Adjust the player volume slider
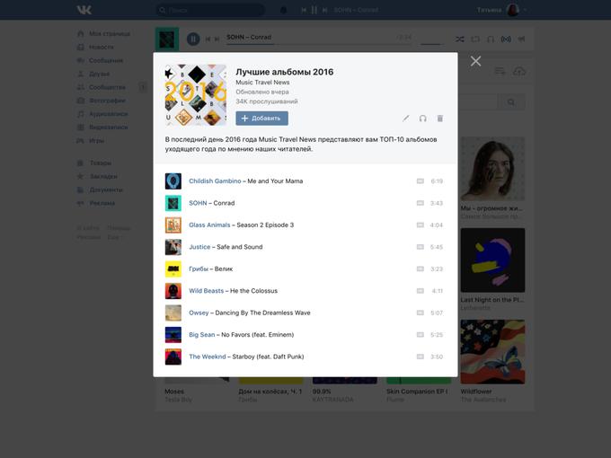The height and width of the screenshot is (458, 611). (432, 44)
